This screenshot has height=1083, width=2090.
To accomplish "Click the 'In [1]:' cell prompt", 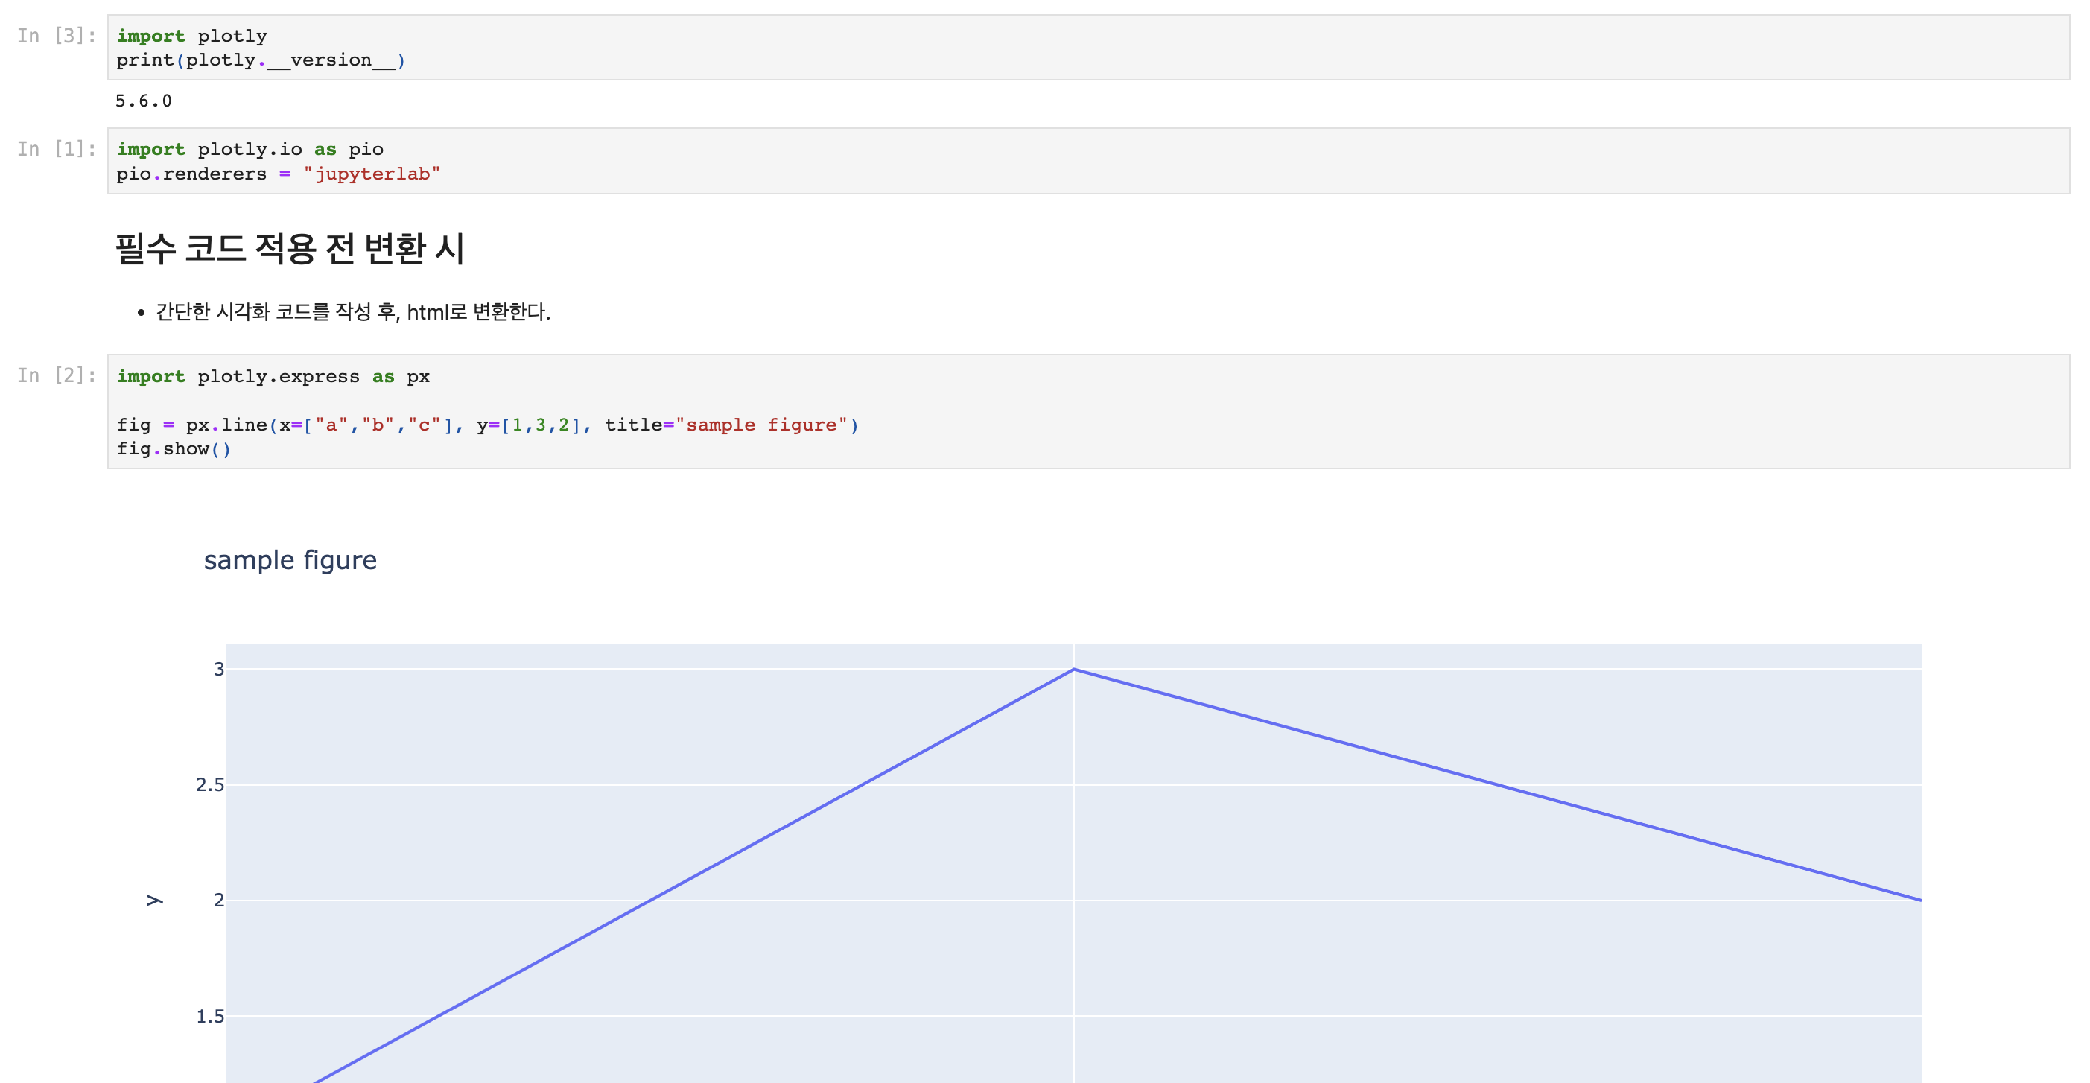I will (57, 149).
